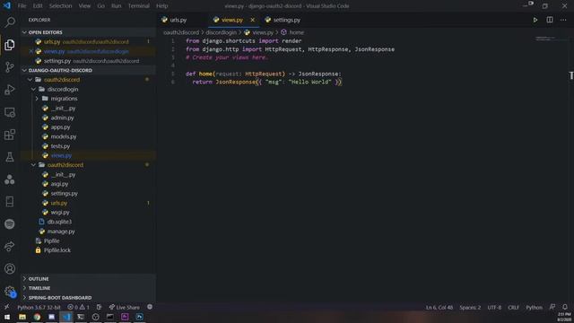
Task: Change the UTF-8 encoding
Action: point(494,307)
